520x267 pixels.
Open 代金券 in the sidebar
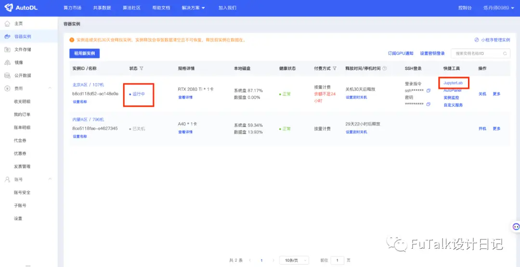(20, 140)
